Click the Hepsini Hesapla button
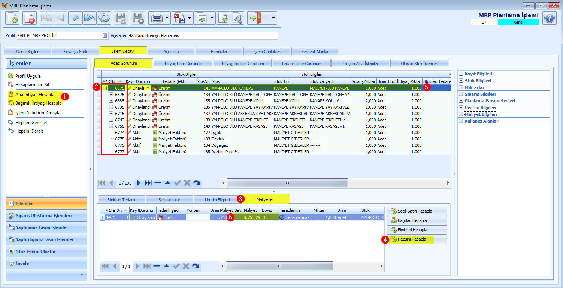 click(x=417, y=239)
